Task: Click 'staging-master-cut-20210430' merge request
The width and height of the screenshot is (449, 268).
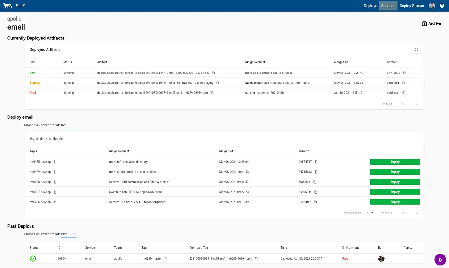Action: point(264,93)
